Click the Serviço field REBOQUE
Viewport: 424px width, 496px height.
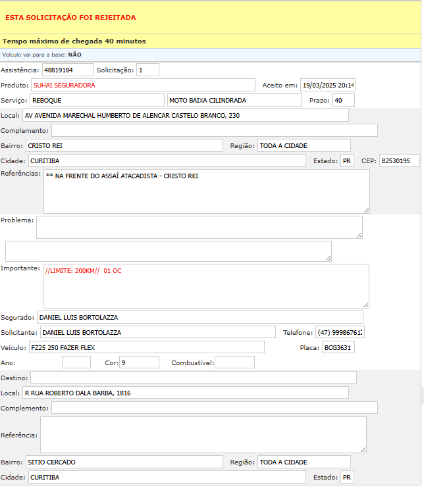pyautogui.click(x=97, y=100)
